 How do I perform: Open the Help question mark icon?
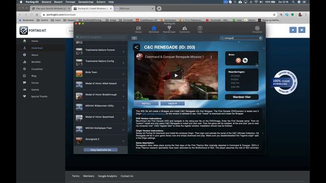[x=200, y=29]
